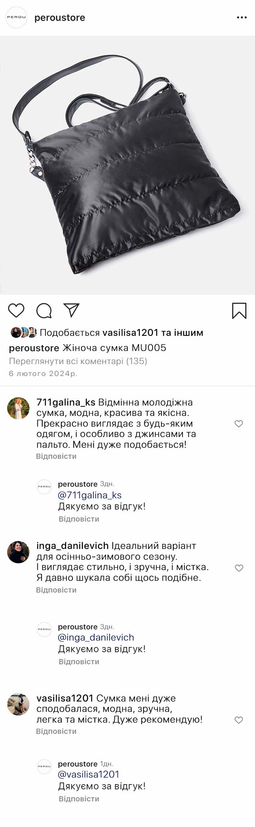
Task: Open 711galina_ks profile picture
Action: coord(18,408)
